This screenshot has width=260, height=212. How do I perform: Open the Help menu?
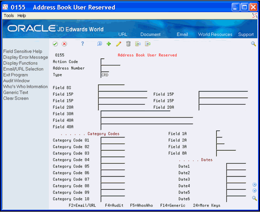[21, 15]
